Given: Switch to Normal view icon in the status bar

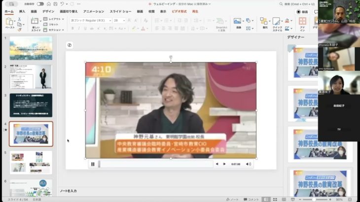Looking at the screenshot, I should 266,200.
